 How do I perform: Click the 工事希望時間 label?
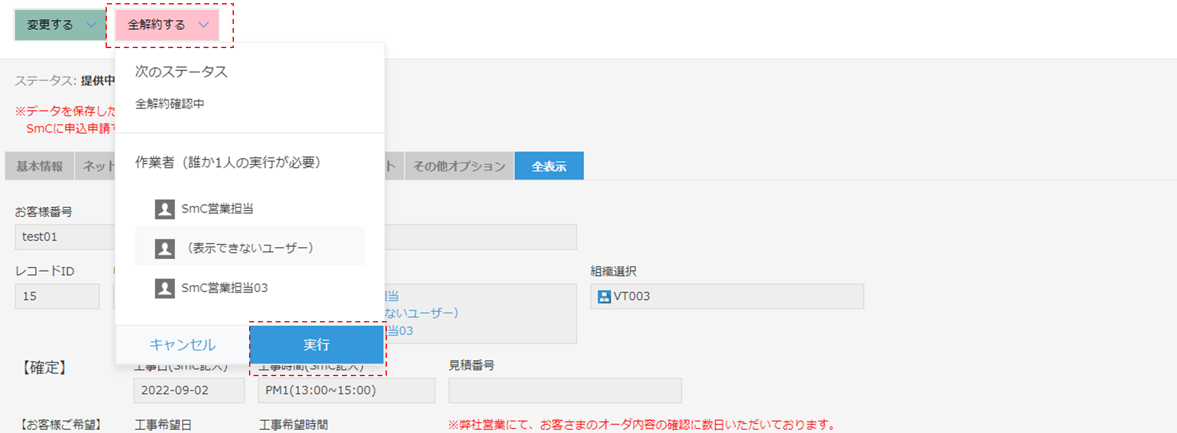pos(293,425)
